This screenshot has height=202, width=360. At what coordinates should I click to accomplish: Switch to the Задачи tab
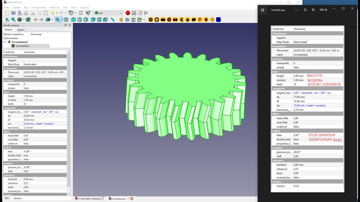point(21,29)
